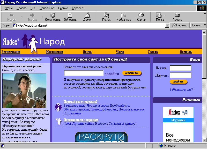207x149 pixels.
Task: Open the Поиск search pane
Action: tap(106, 17)
